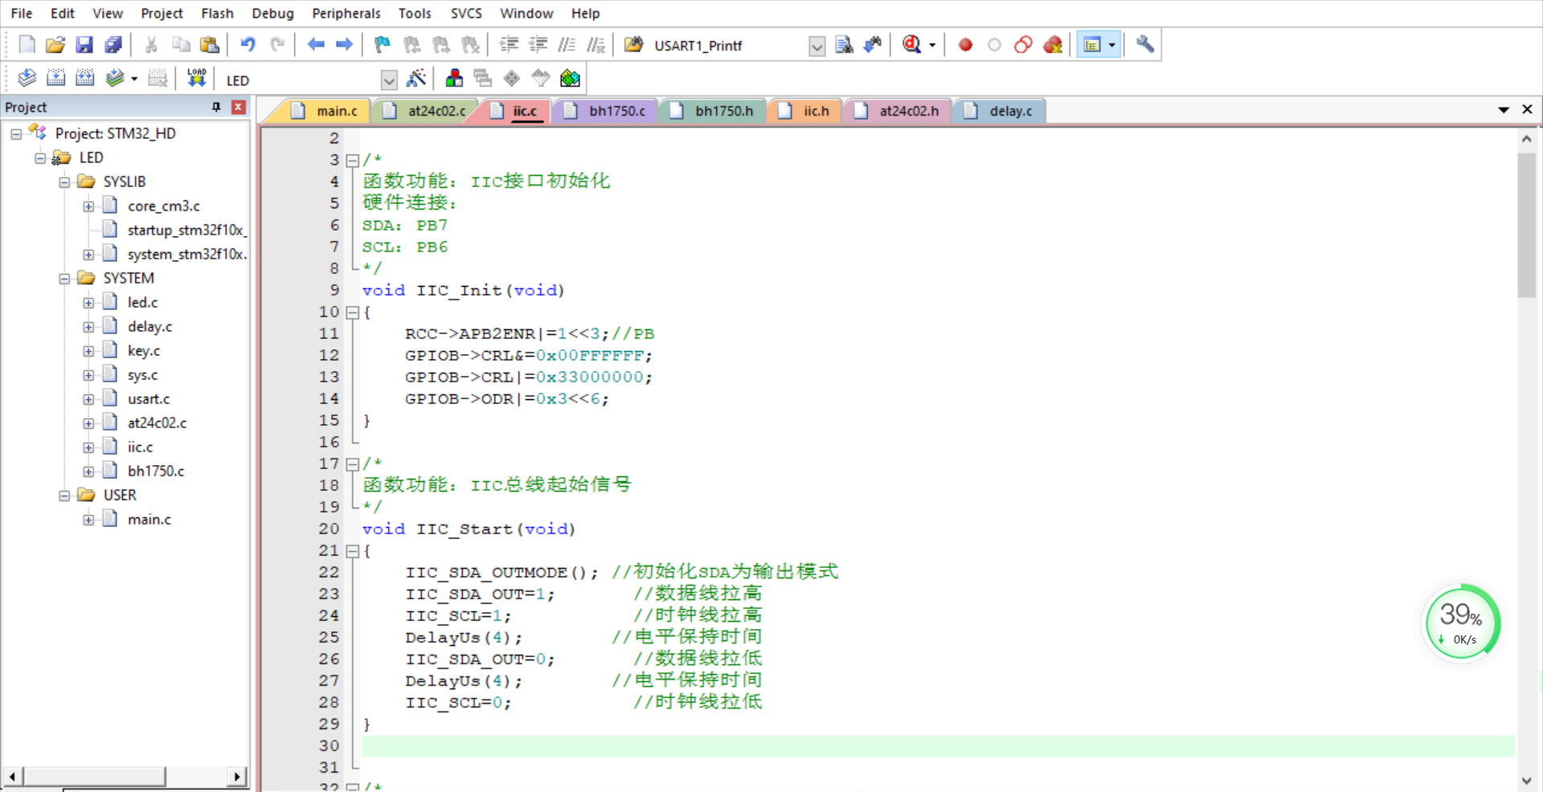1543x792 pixels.
Task: Open the Pack Installer icon
Action: (x=570, y=78)
